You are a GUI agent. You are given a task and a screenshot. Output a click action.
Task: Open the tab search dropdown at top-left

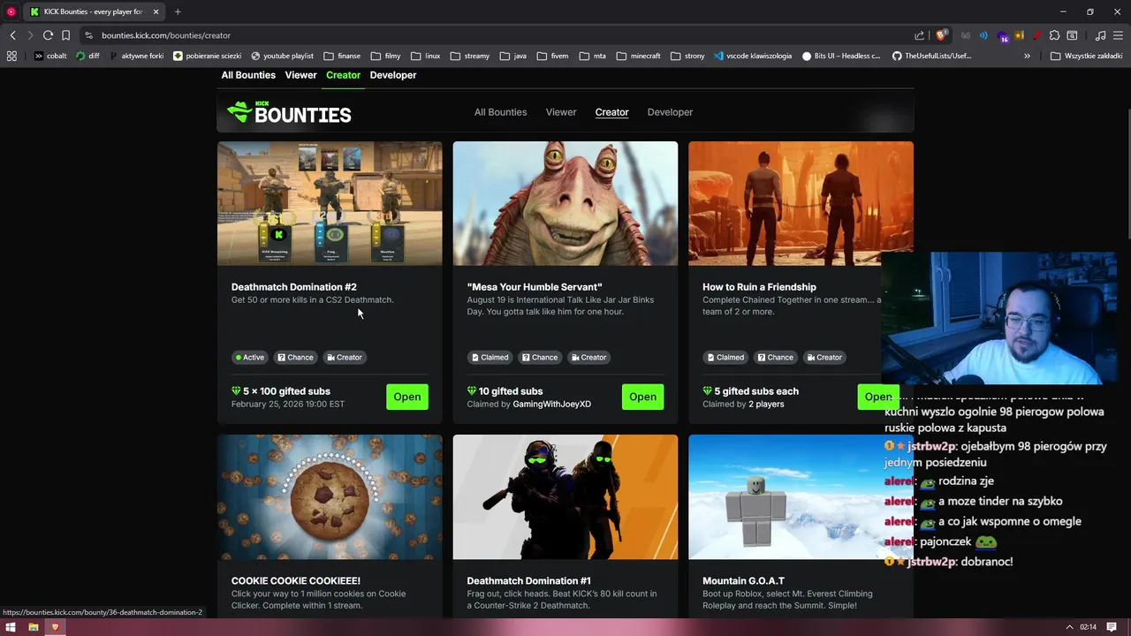point(11,11)
